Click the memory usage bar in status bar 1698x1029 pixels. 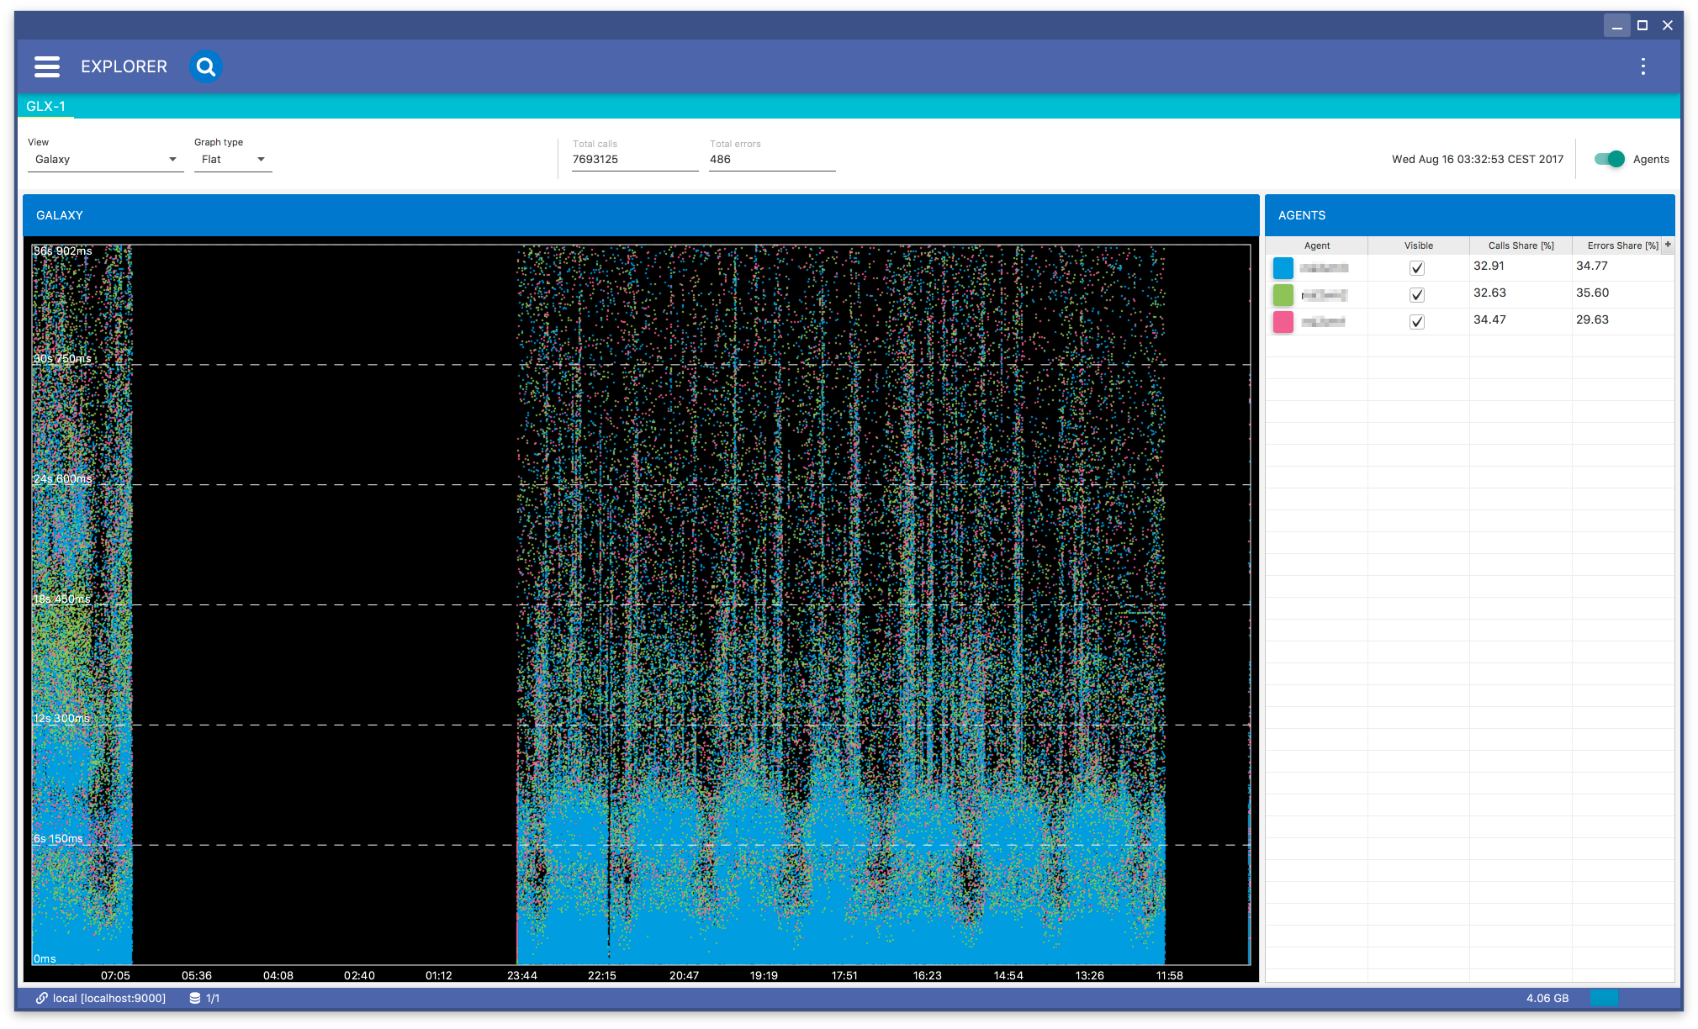1605,998
